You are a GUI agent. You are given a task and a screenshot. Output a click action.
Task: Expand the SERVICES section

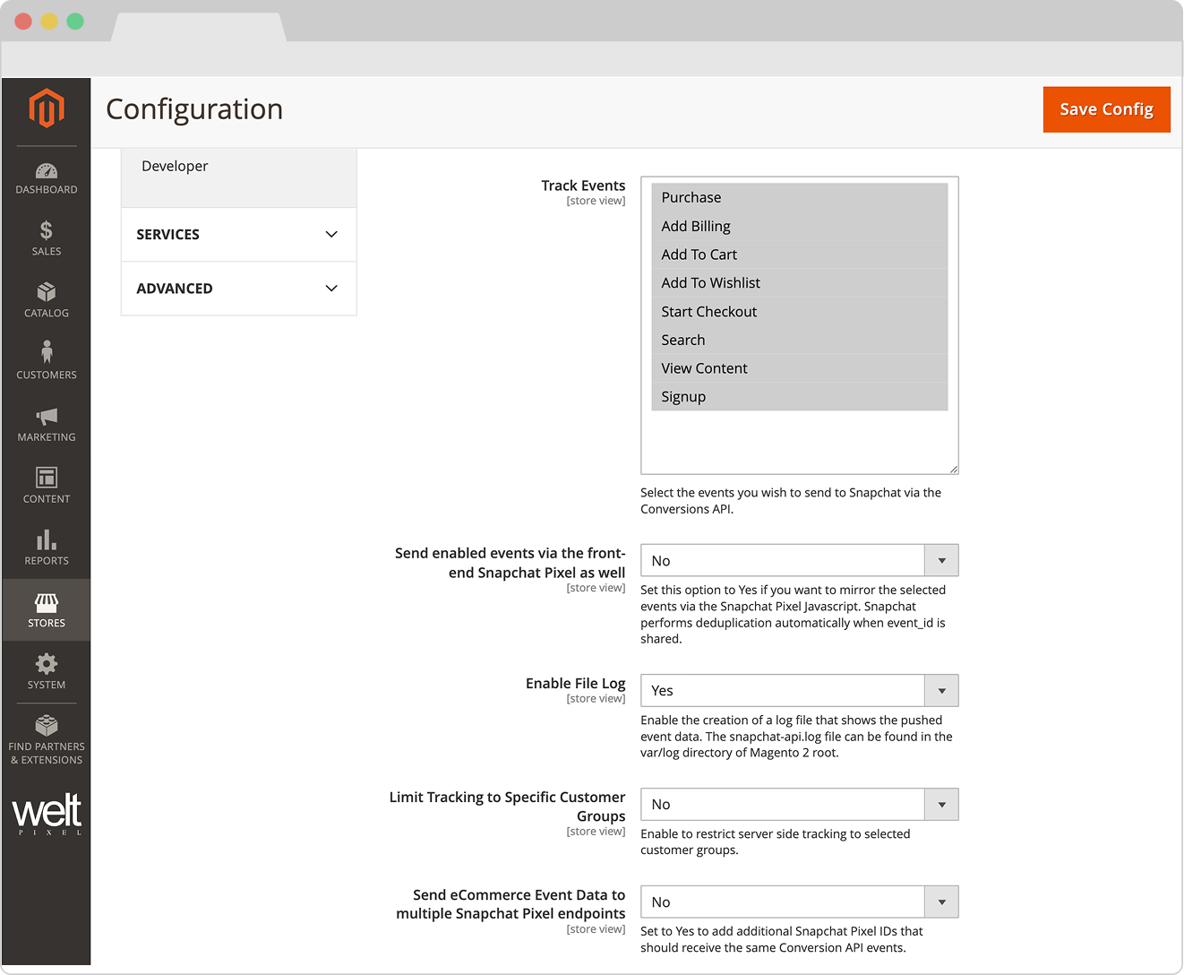point(238,235)
